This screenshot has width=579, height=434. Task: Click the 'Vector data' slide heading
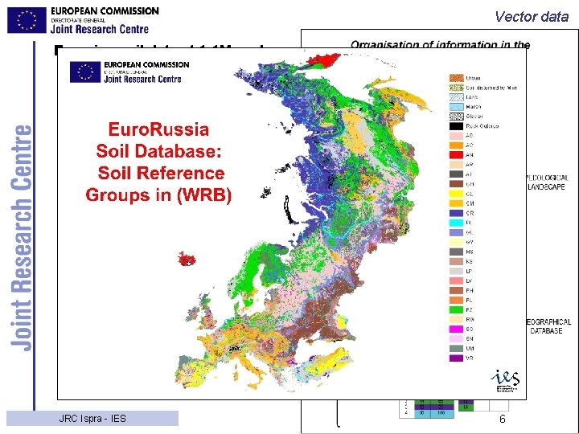point(532,17)
